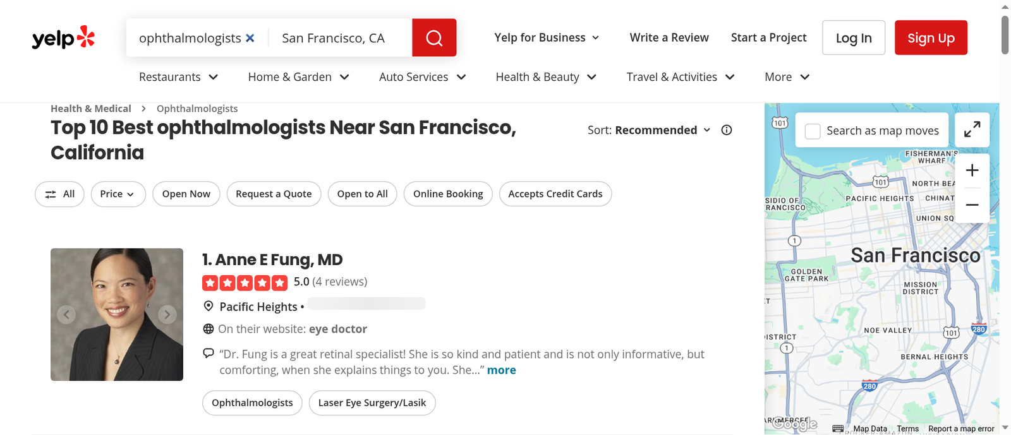Toggle the Request a Quote filter
The image size is (1011, 435).
[x=274, y=194]
